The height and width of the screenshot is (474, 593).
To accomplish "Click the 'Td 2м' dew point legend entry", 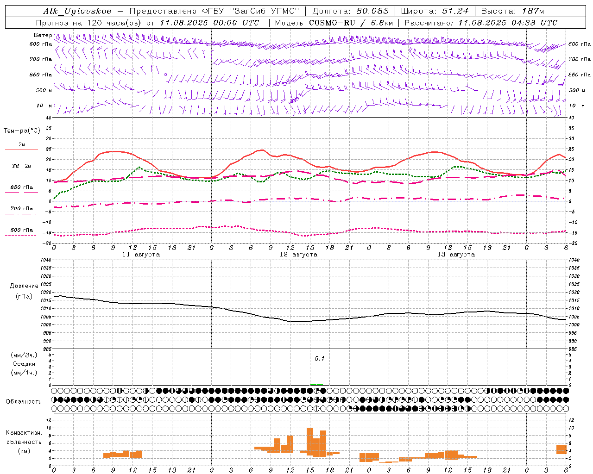I will point(21,166).
